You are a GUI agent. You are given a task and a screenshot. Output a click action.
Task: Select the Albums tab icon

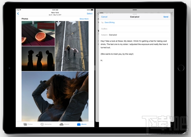point(79,124)
